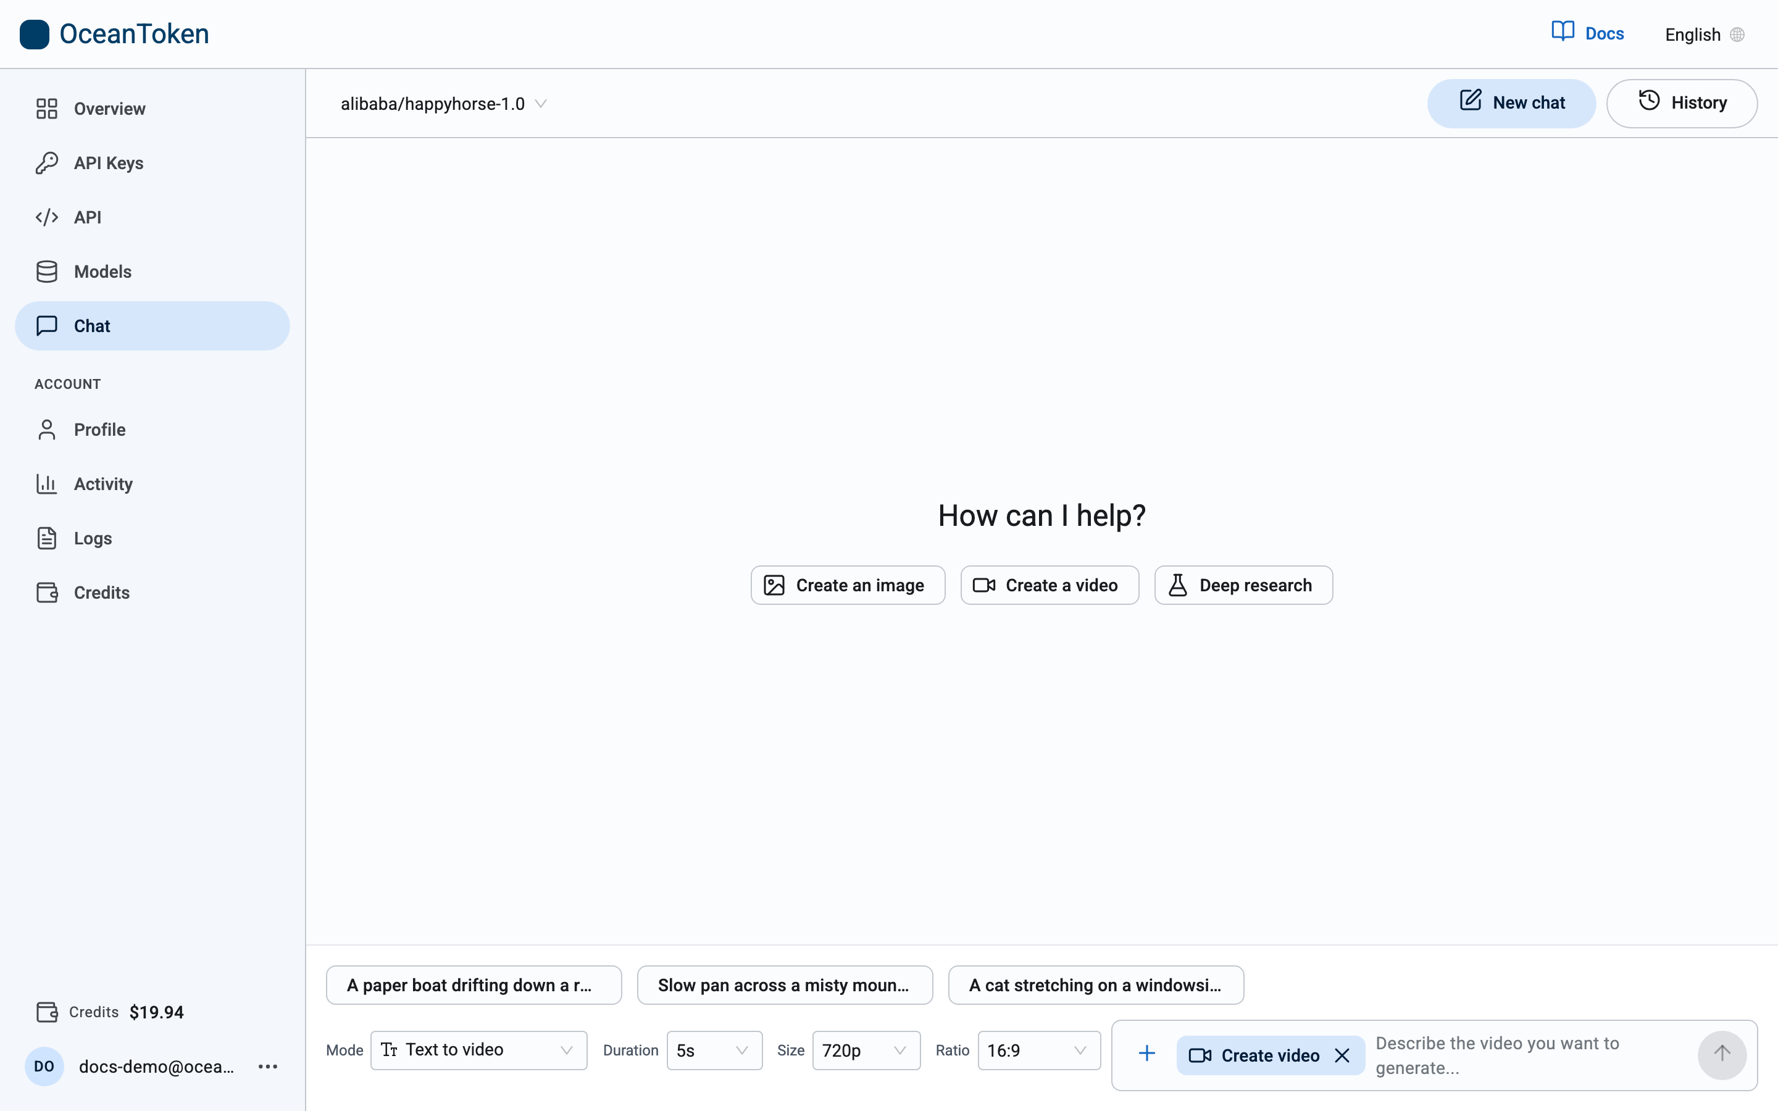The image size is (1778, 1111).
Task: Click the Activity sidebar label
Action: pos(103,485)
